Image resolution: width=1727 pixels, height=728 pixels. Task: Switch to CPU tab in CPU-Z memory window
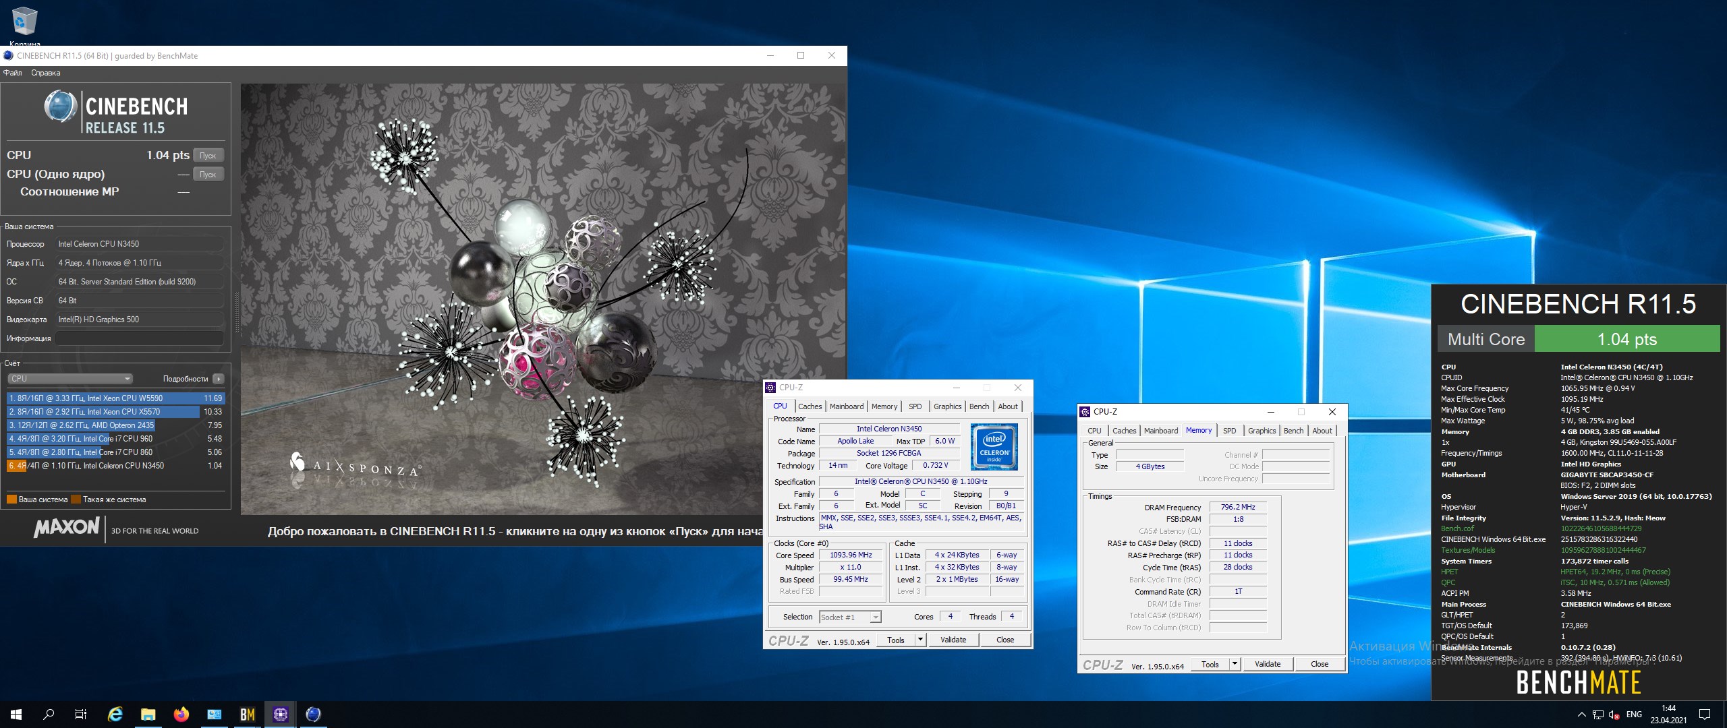point(1094,431)
